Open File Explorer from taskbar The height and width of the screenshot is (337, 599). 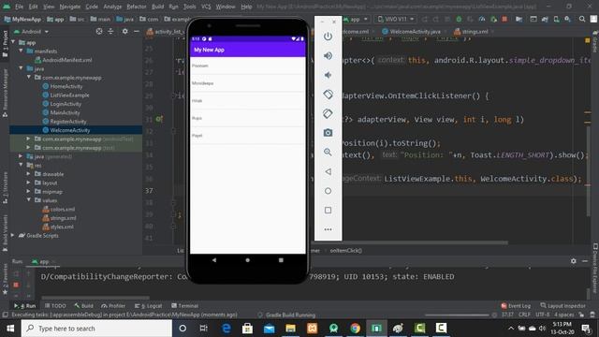pos(291,329)
